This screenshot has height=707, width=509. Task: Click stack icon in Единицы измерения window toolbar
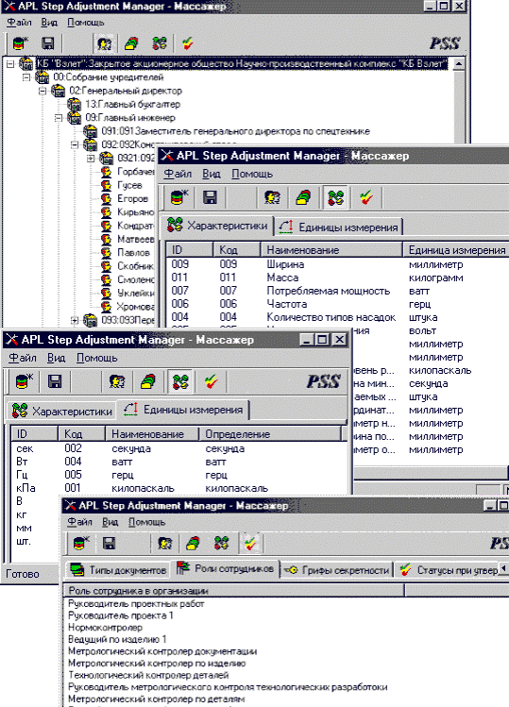pos(148,381)
